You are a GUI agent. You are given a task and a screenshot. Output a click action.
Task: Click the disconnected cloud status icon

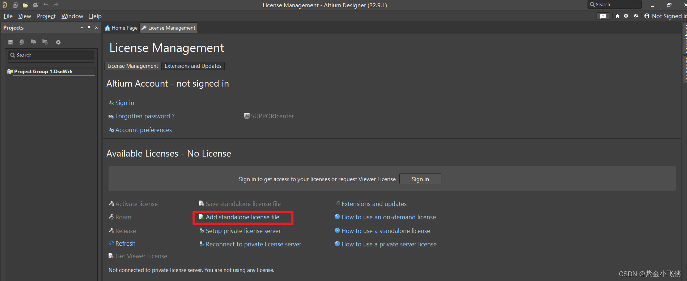coord(636,16)
